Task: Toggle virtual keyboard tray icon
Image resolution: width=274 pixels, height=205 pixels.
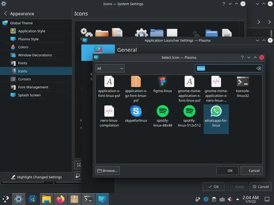Action: coord(222,199)
